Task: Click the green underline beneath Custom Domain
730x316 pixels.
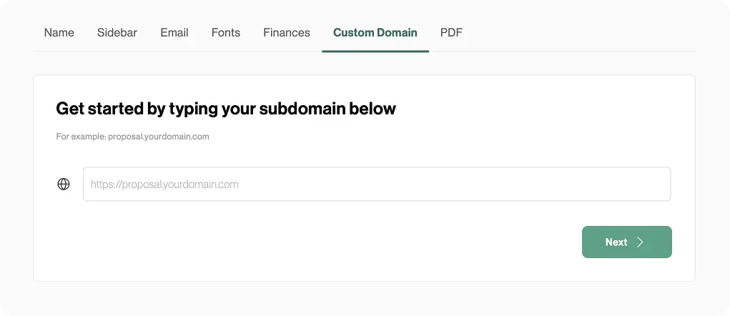Action: coord(375,51)
